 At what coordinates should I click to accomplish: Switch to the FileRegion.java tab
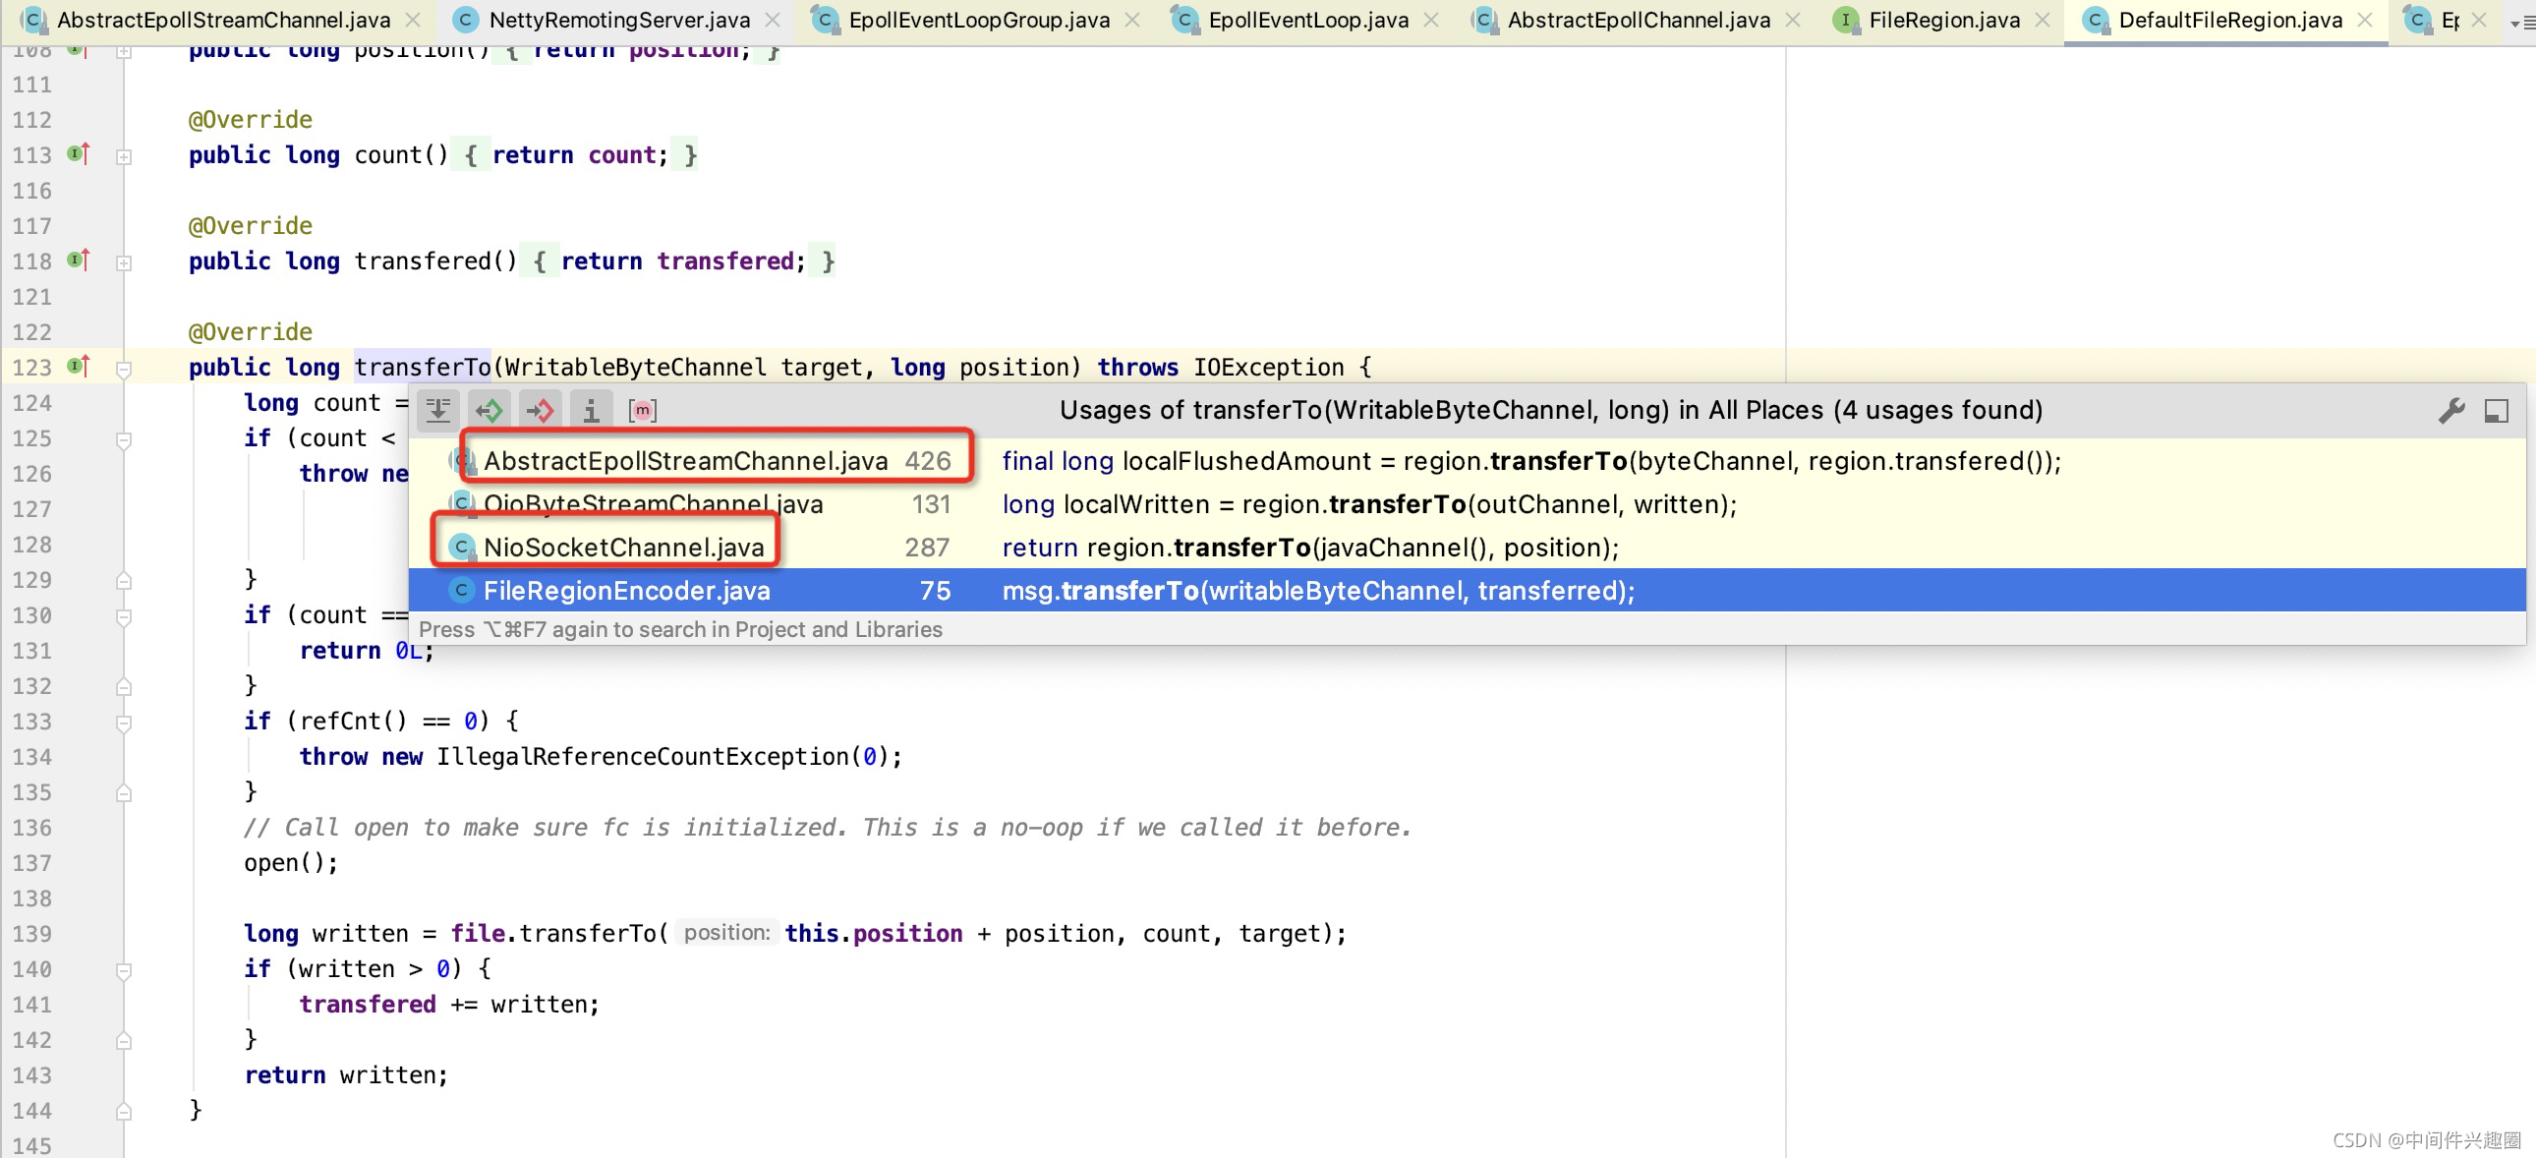point(1943,20)
